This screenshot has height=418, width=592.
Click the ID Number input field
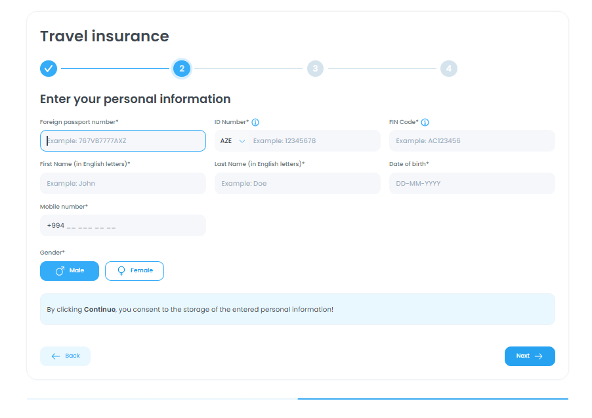313,141
